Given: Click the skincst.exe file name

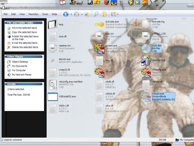Looking at the screenshot, I should point(65,59).
